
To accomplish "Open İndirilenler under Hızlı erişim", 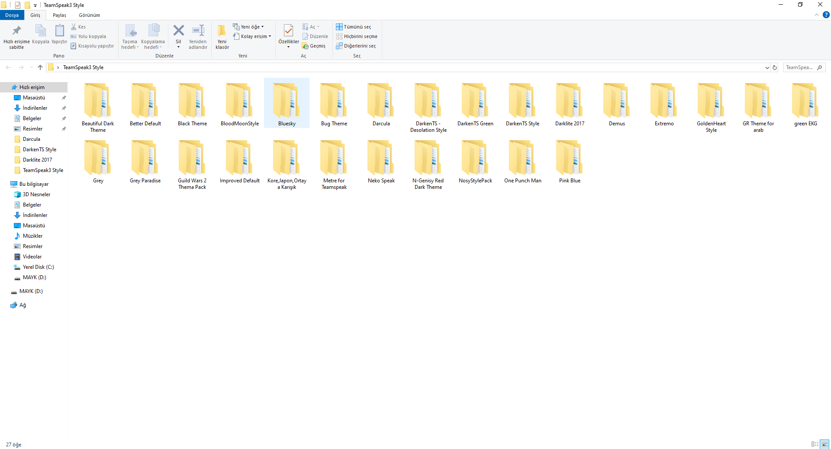I will click(35, 108).
